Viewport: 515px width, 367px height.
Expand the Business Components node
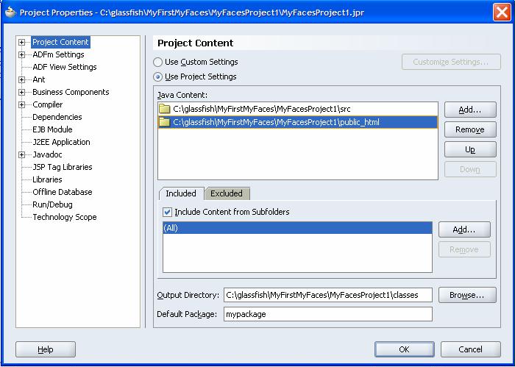click(x=22, y=93)
